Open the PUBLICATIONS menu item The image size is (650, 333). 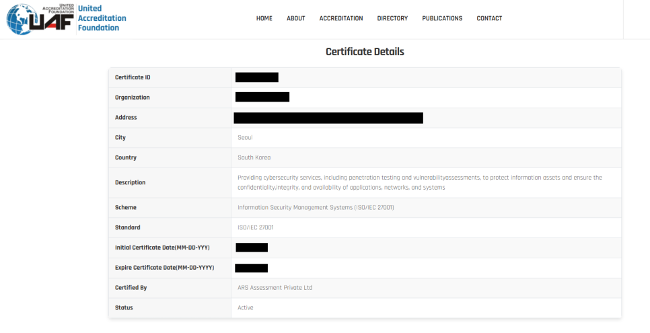click(442, 18)
